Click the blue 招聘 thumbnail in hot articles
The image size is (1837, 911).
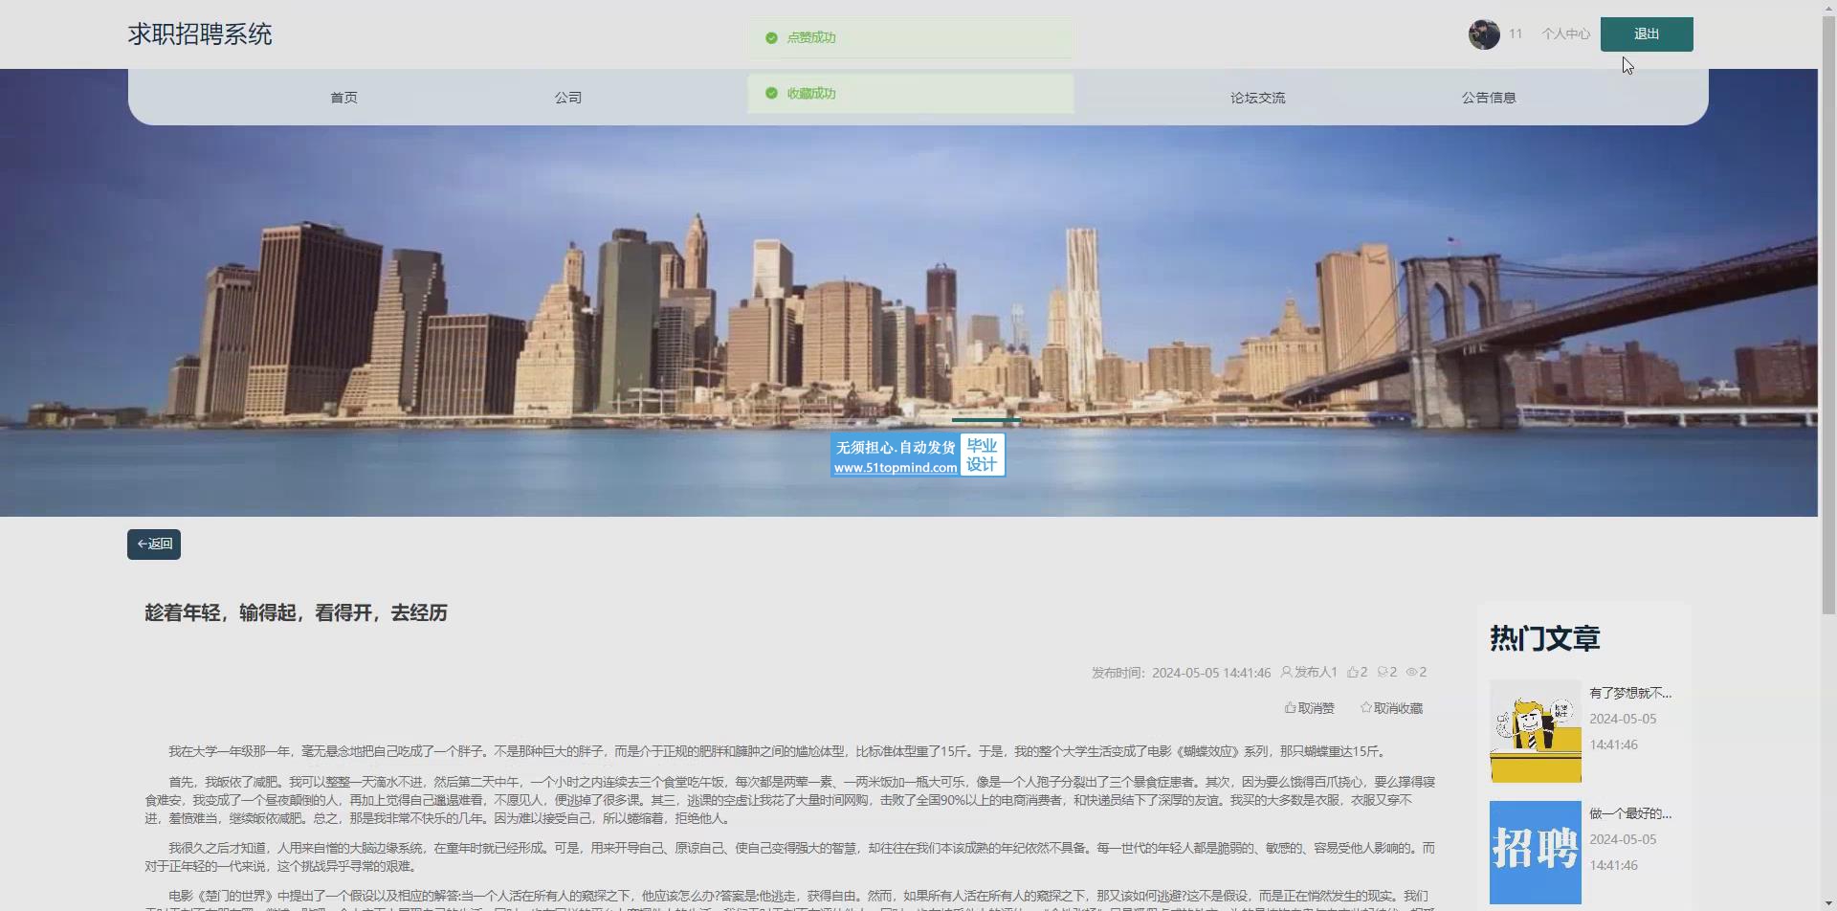point(1535,853)
